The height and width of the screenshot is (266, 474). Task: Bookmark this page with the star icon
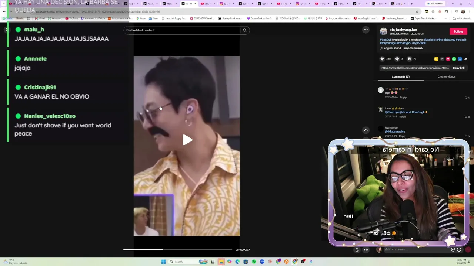coord(417,11)
